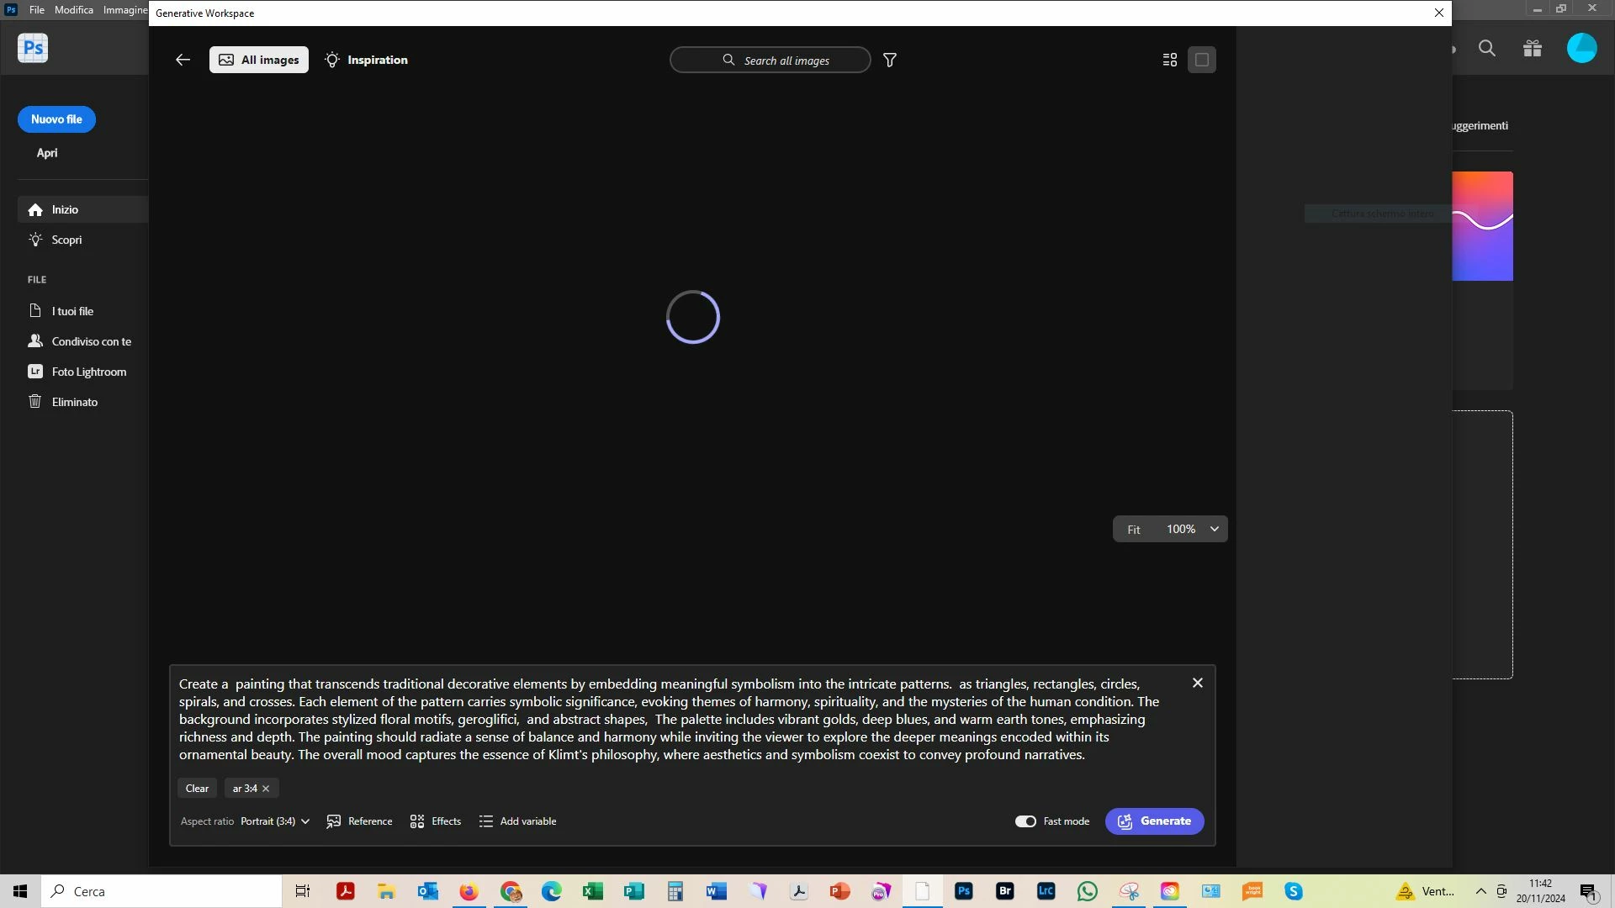The image size is (1615, 908).
Task: Switch to grid view layout icon
Action: [x=1169, y=60]
